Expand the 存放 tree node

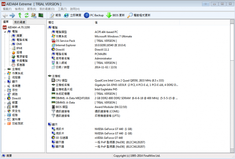[5, 90]
